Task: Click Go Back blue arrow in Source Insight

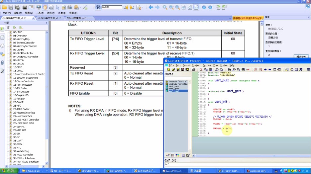Action: (x=265, y=69)
